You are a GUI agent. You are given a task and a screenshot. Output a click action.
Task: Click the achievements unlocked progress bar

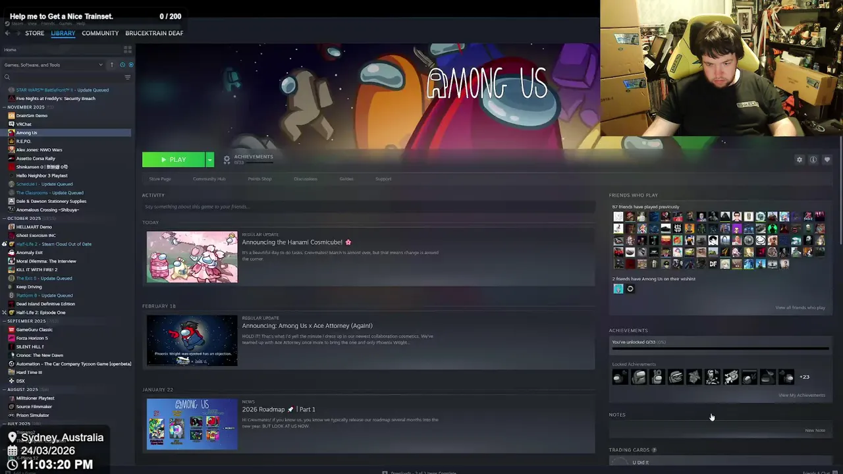pos(720,348)
